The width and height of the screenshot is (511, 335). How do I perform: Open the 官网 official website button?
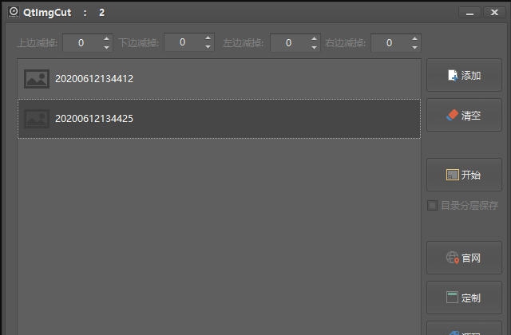click(464, 258)
